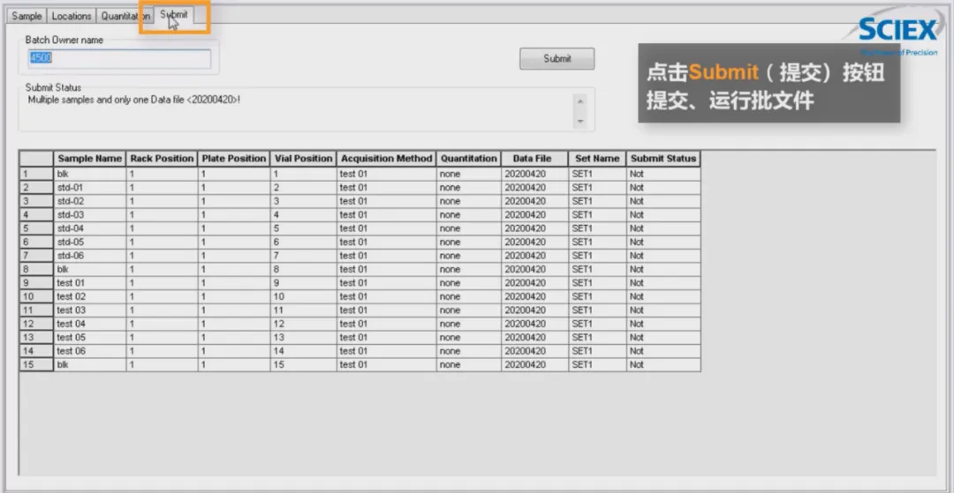Click the blk sample name in row 1
954x493 pixels.
[90, 174]
